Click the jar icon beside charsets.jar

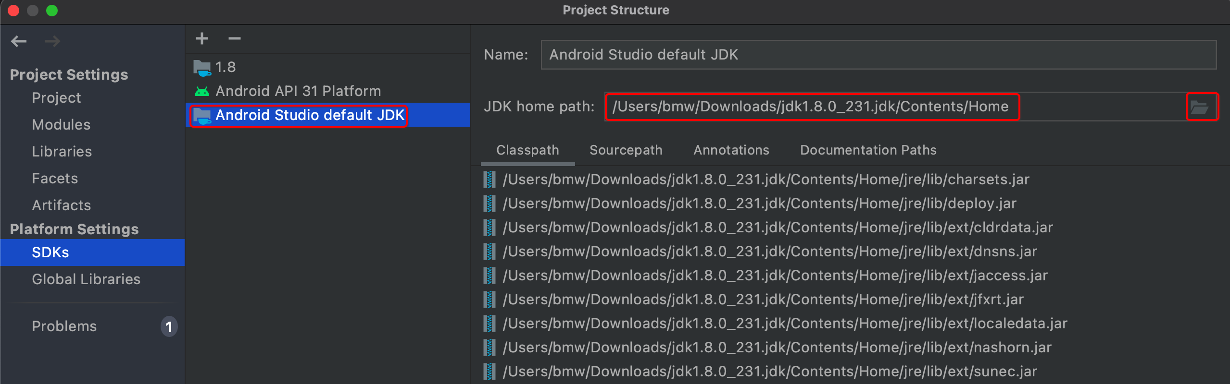[x=489, y=180]
